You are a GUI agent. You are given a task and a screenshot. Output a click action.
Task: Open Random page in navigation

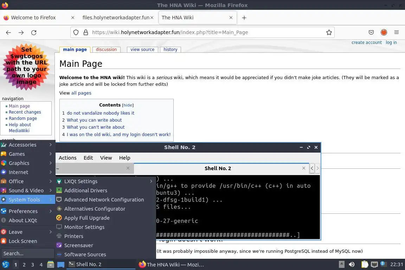tap(23, 118)
